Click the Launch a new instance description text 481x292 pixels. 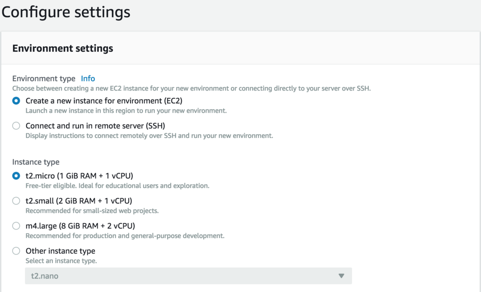(x=126, y=111)
